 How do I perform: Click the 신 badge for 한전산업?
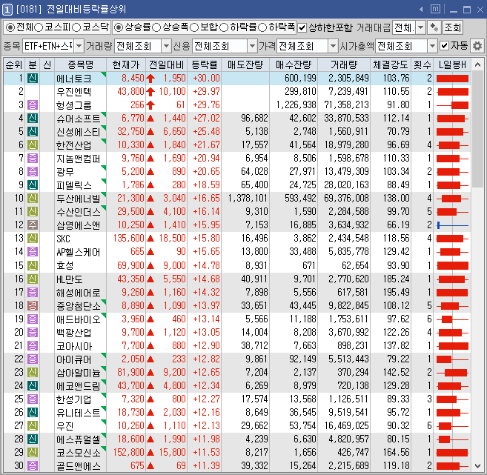pos(33,145)
